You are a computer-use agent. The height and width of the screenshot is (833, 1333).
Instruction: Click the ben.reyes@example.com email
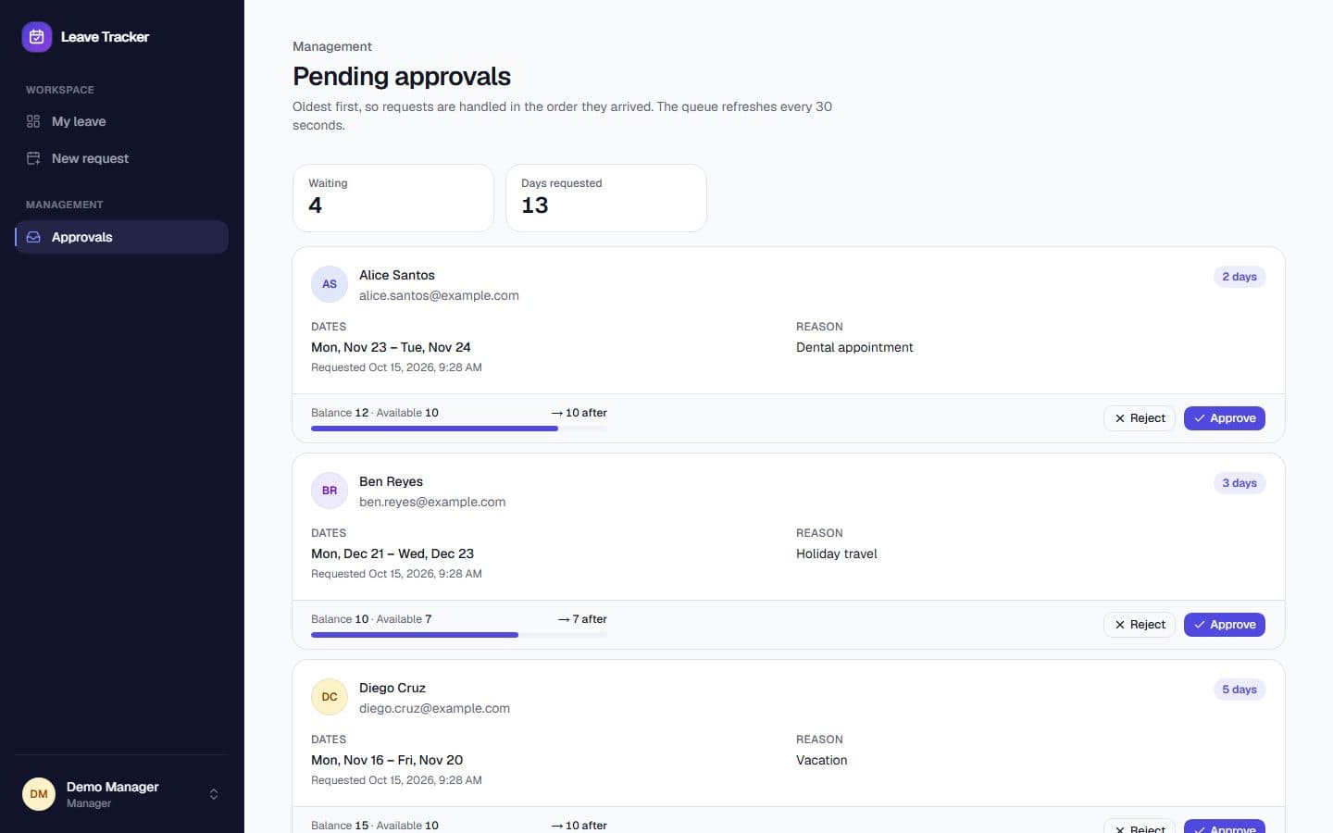click(432, 502)
